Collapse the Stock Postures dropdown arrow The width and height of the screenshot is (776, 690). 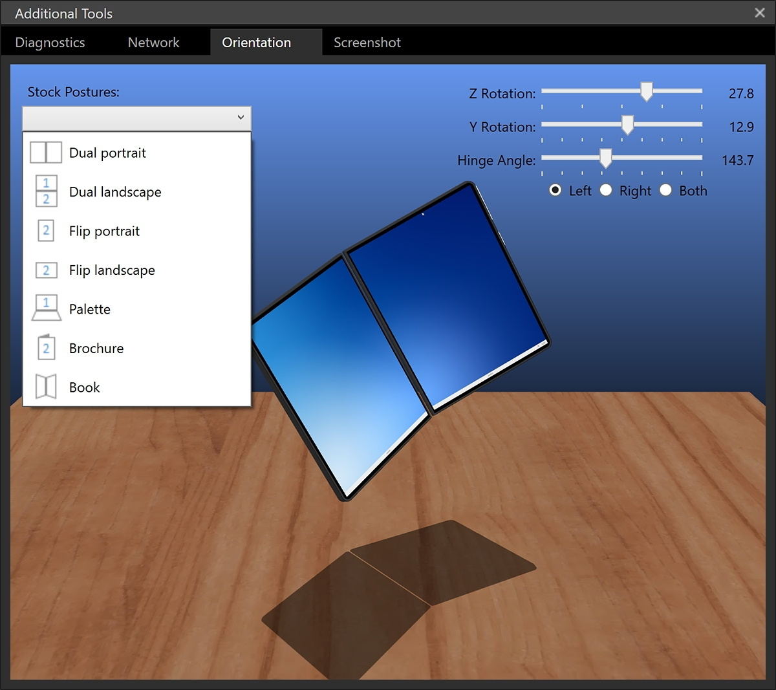tap(241, 118)
